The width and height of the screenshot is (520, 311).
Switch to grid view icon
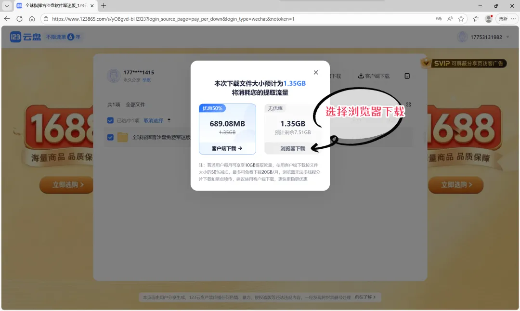[408, 104]
